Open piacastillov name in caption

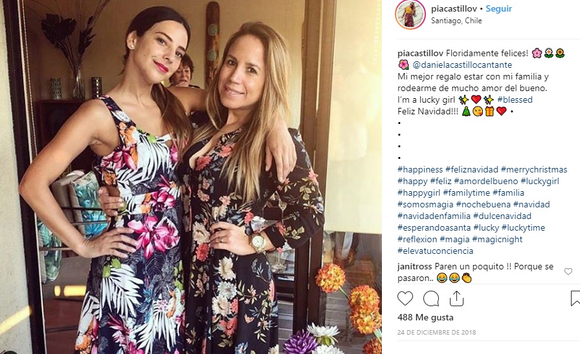click(x=420, y=53)
